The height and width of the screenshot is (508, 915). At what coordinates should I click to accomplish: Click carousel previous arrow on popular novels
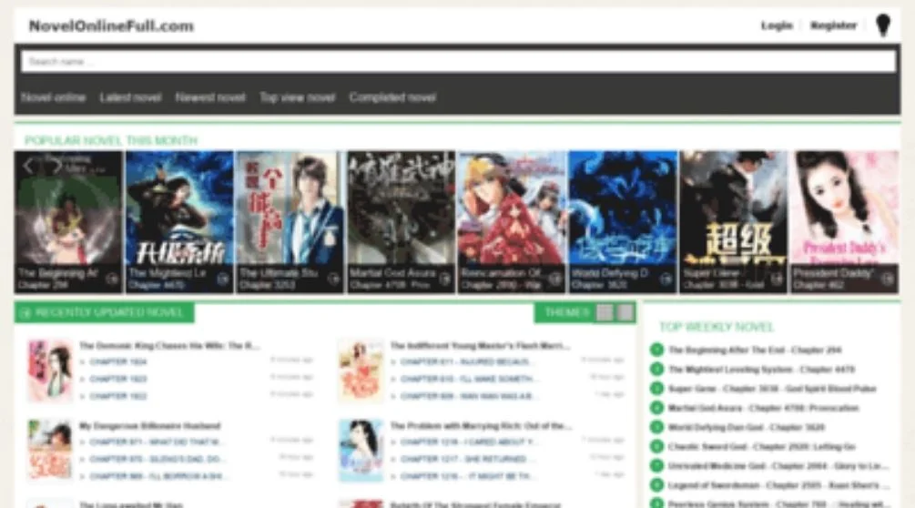point(28,166)
